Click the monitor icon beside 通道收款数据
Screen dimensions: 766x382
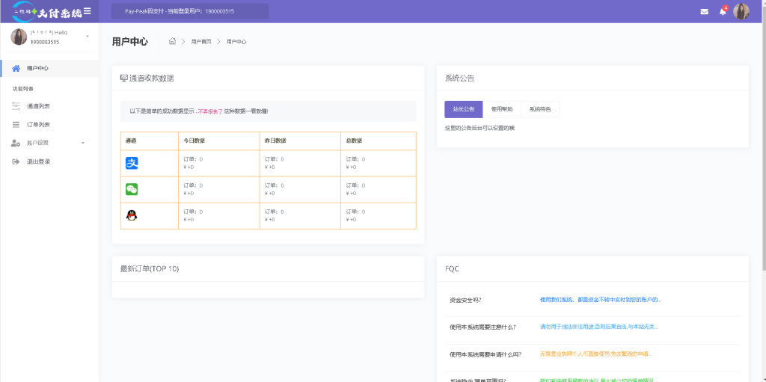123,78
